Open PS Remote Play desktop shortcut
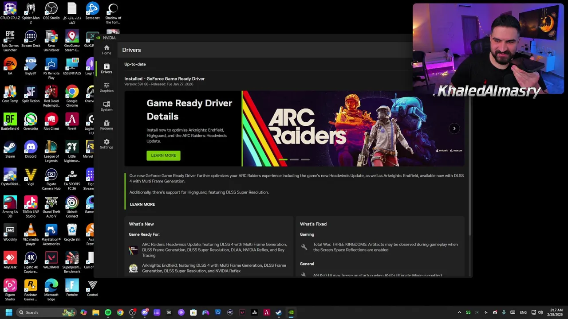568x319 pixels. 51,69
